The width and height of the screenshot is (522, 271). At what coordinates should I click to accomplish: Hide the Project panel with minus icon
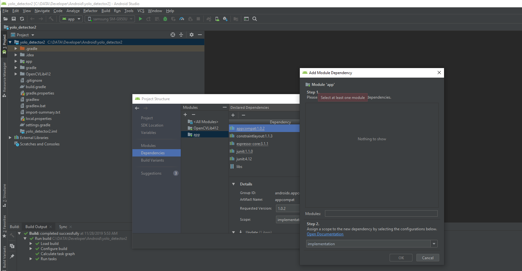coord(200,35)
